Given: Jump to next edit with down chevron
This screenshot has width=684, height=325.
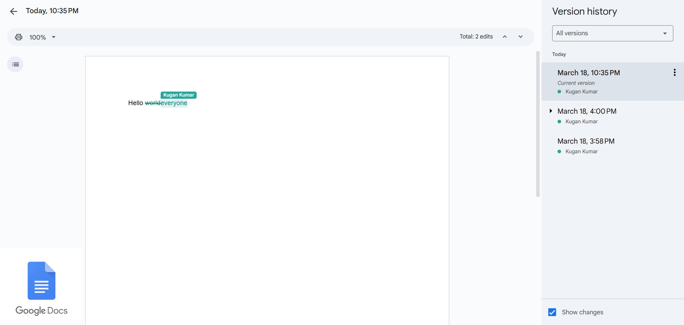Looking at the screenshot, I should 520,36.
